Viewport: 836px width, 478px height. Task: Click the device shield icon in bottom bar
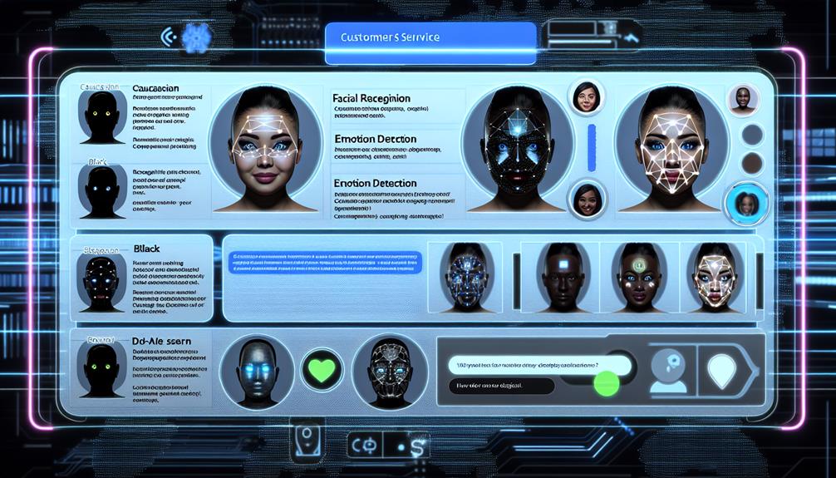pyautogui.click(x=307, y=440)
